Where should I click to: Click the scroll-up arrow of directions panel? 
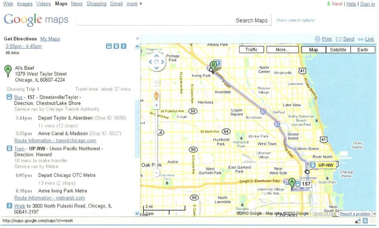click(x=137, y=46)
